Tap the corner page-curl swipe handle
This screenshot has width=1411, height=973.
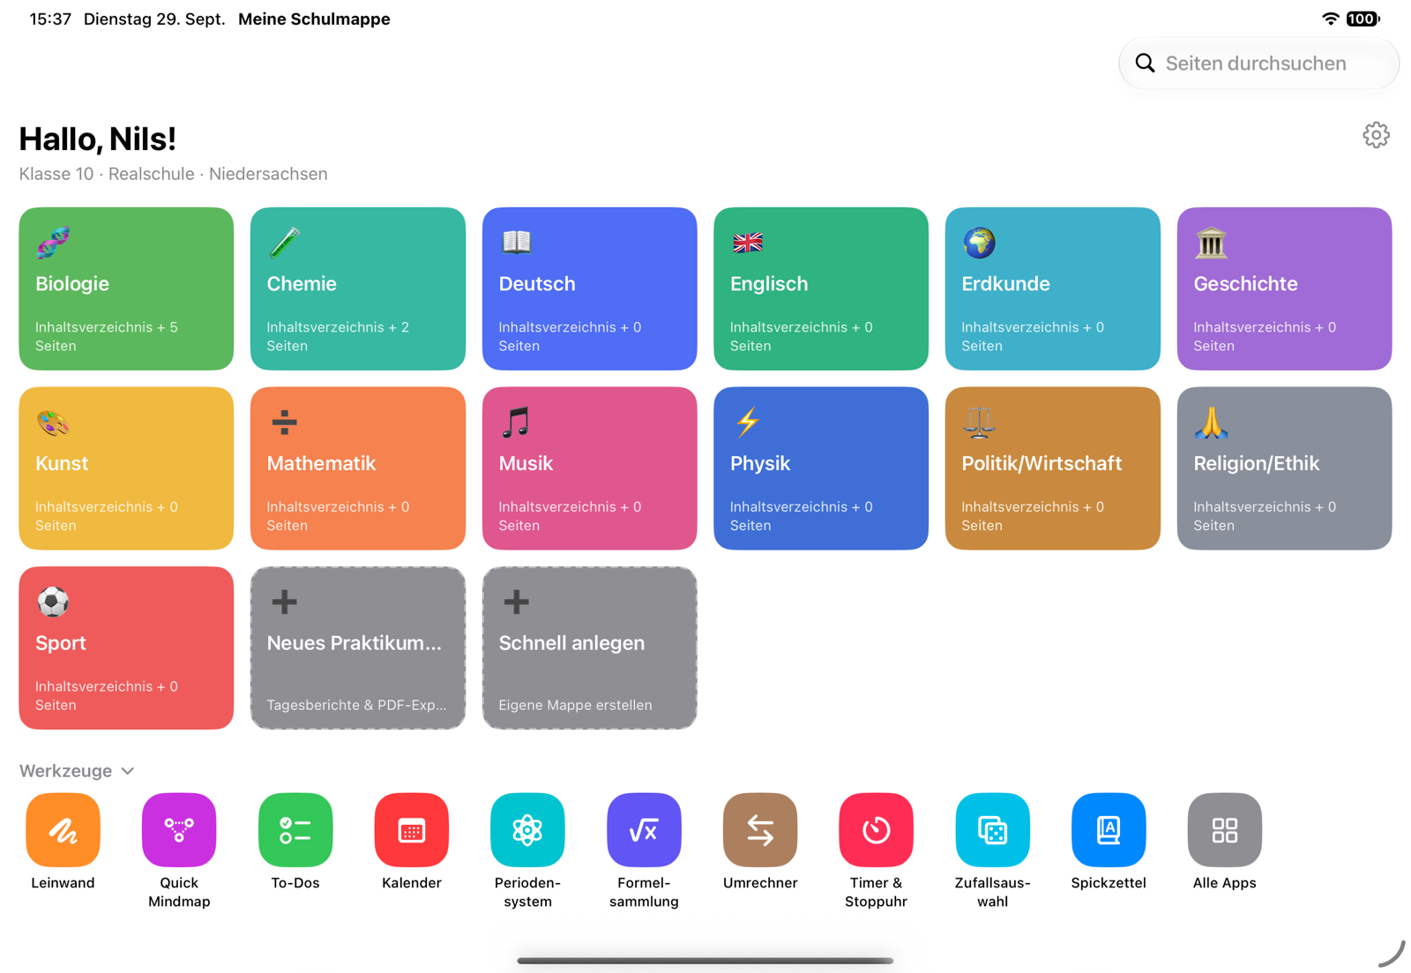click(1392, 954)
